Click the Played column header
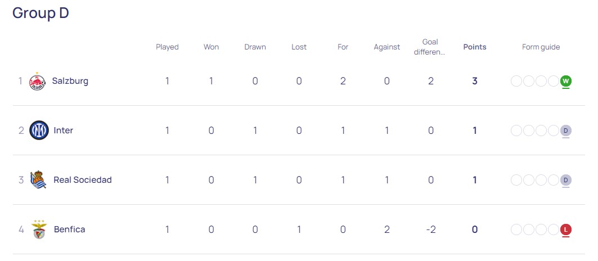The height and width of the screenshot is (261, 598). tap(168, 47)
